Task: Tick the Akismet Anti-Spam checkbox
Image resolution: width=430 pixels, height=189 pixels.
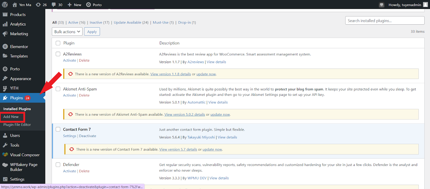Action: 58,89
